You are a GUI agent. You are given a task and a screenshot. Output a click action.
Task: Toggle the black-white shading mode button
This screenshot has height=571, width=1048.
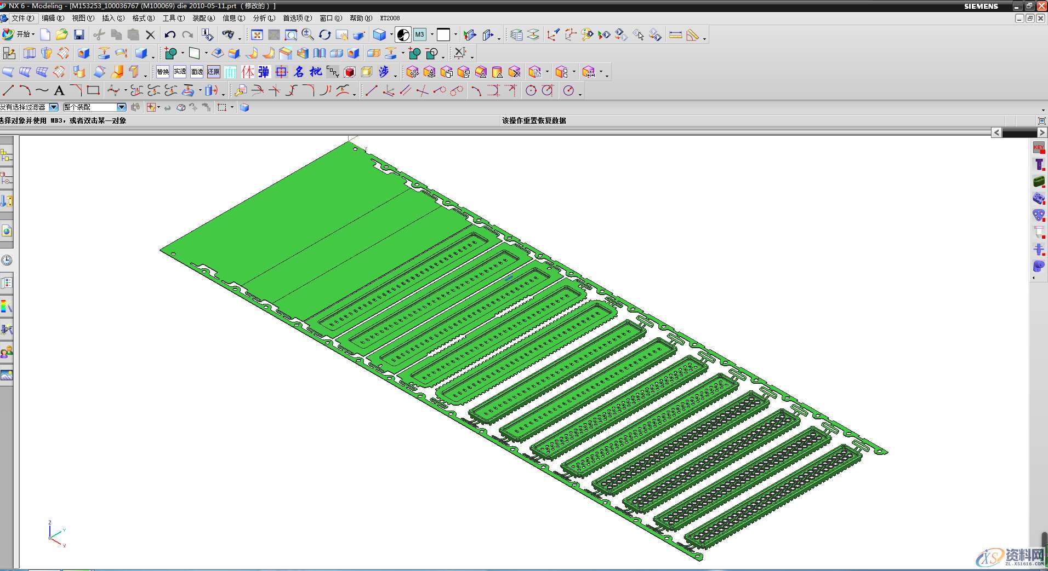point(403,35)
